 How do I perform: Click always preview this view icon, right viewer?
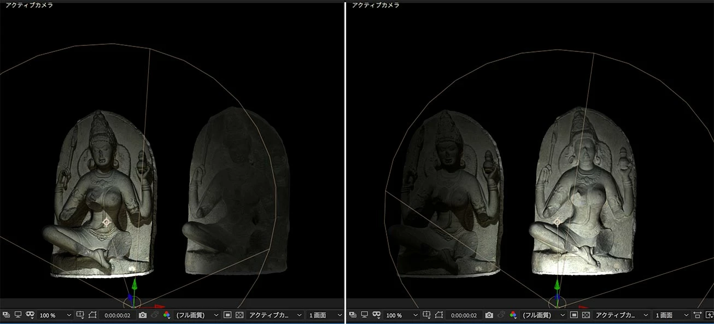pyautogui.click(x=353, y=315)
